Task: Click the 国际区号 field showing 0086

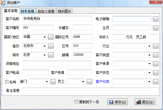Action: [82, 37]
